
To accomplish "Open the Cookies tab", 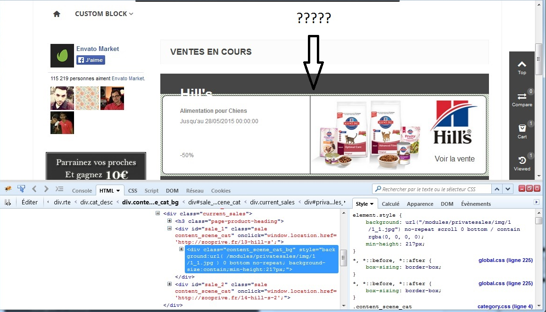I will (221, 191).
